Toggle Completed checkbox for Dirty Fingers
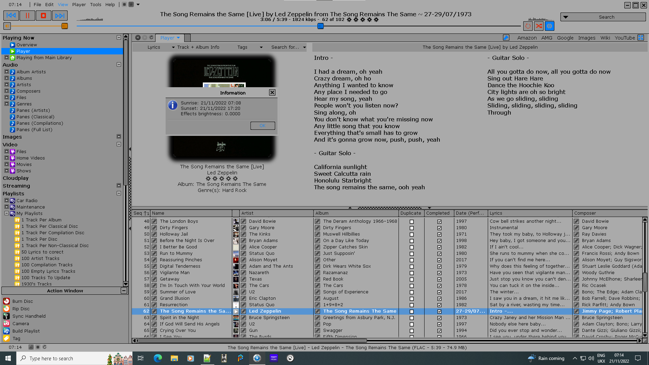This screenshot has width=649, height=365. 439,228
